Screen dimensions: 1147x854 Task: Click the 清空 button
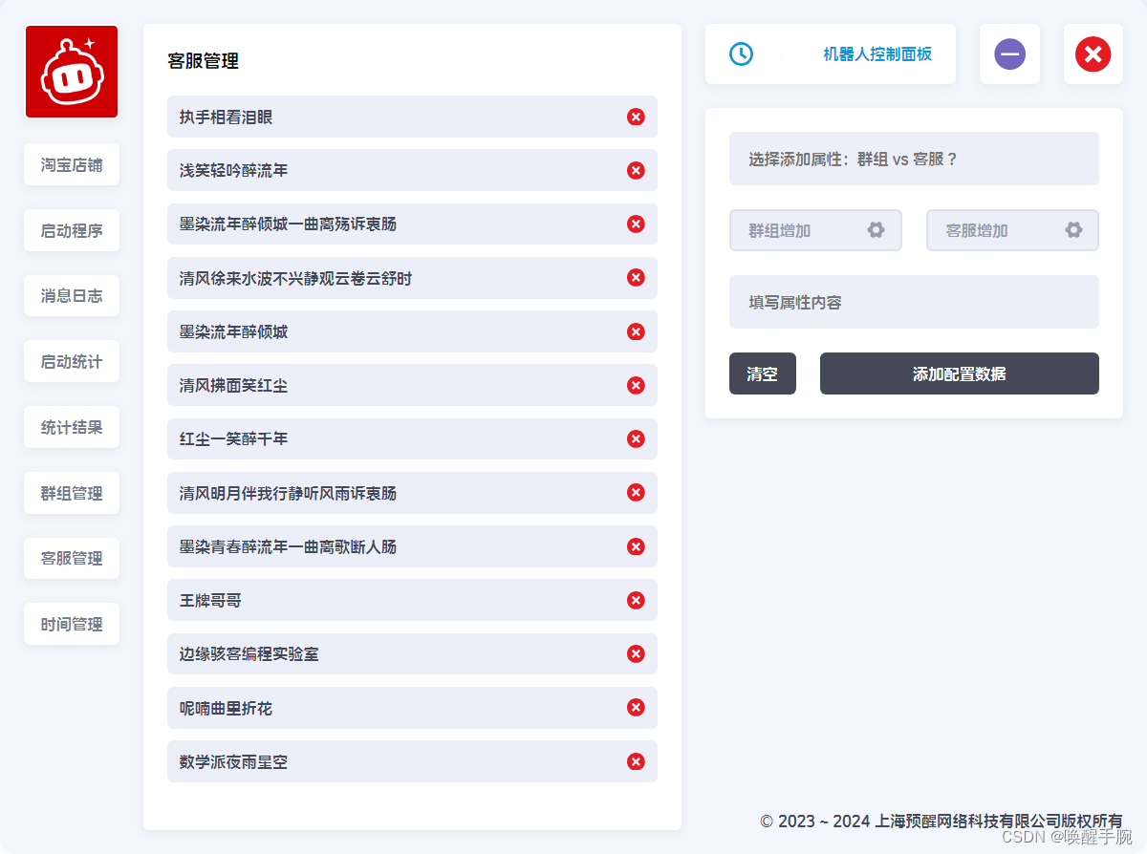coord(763,374)
